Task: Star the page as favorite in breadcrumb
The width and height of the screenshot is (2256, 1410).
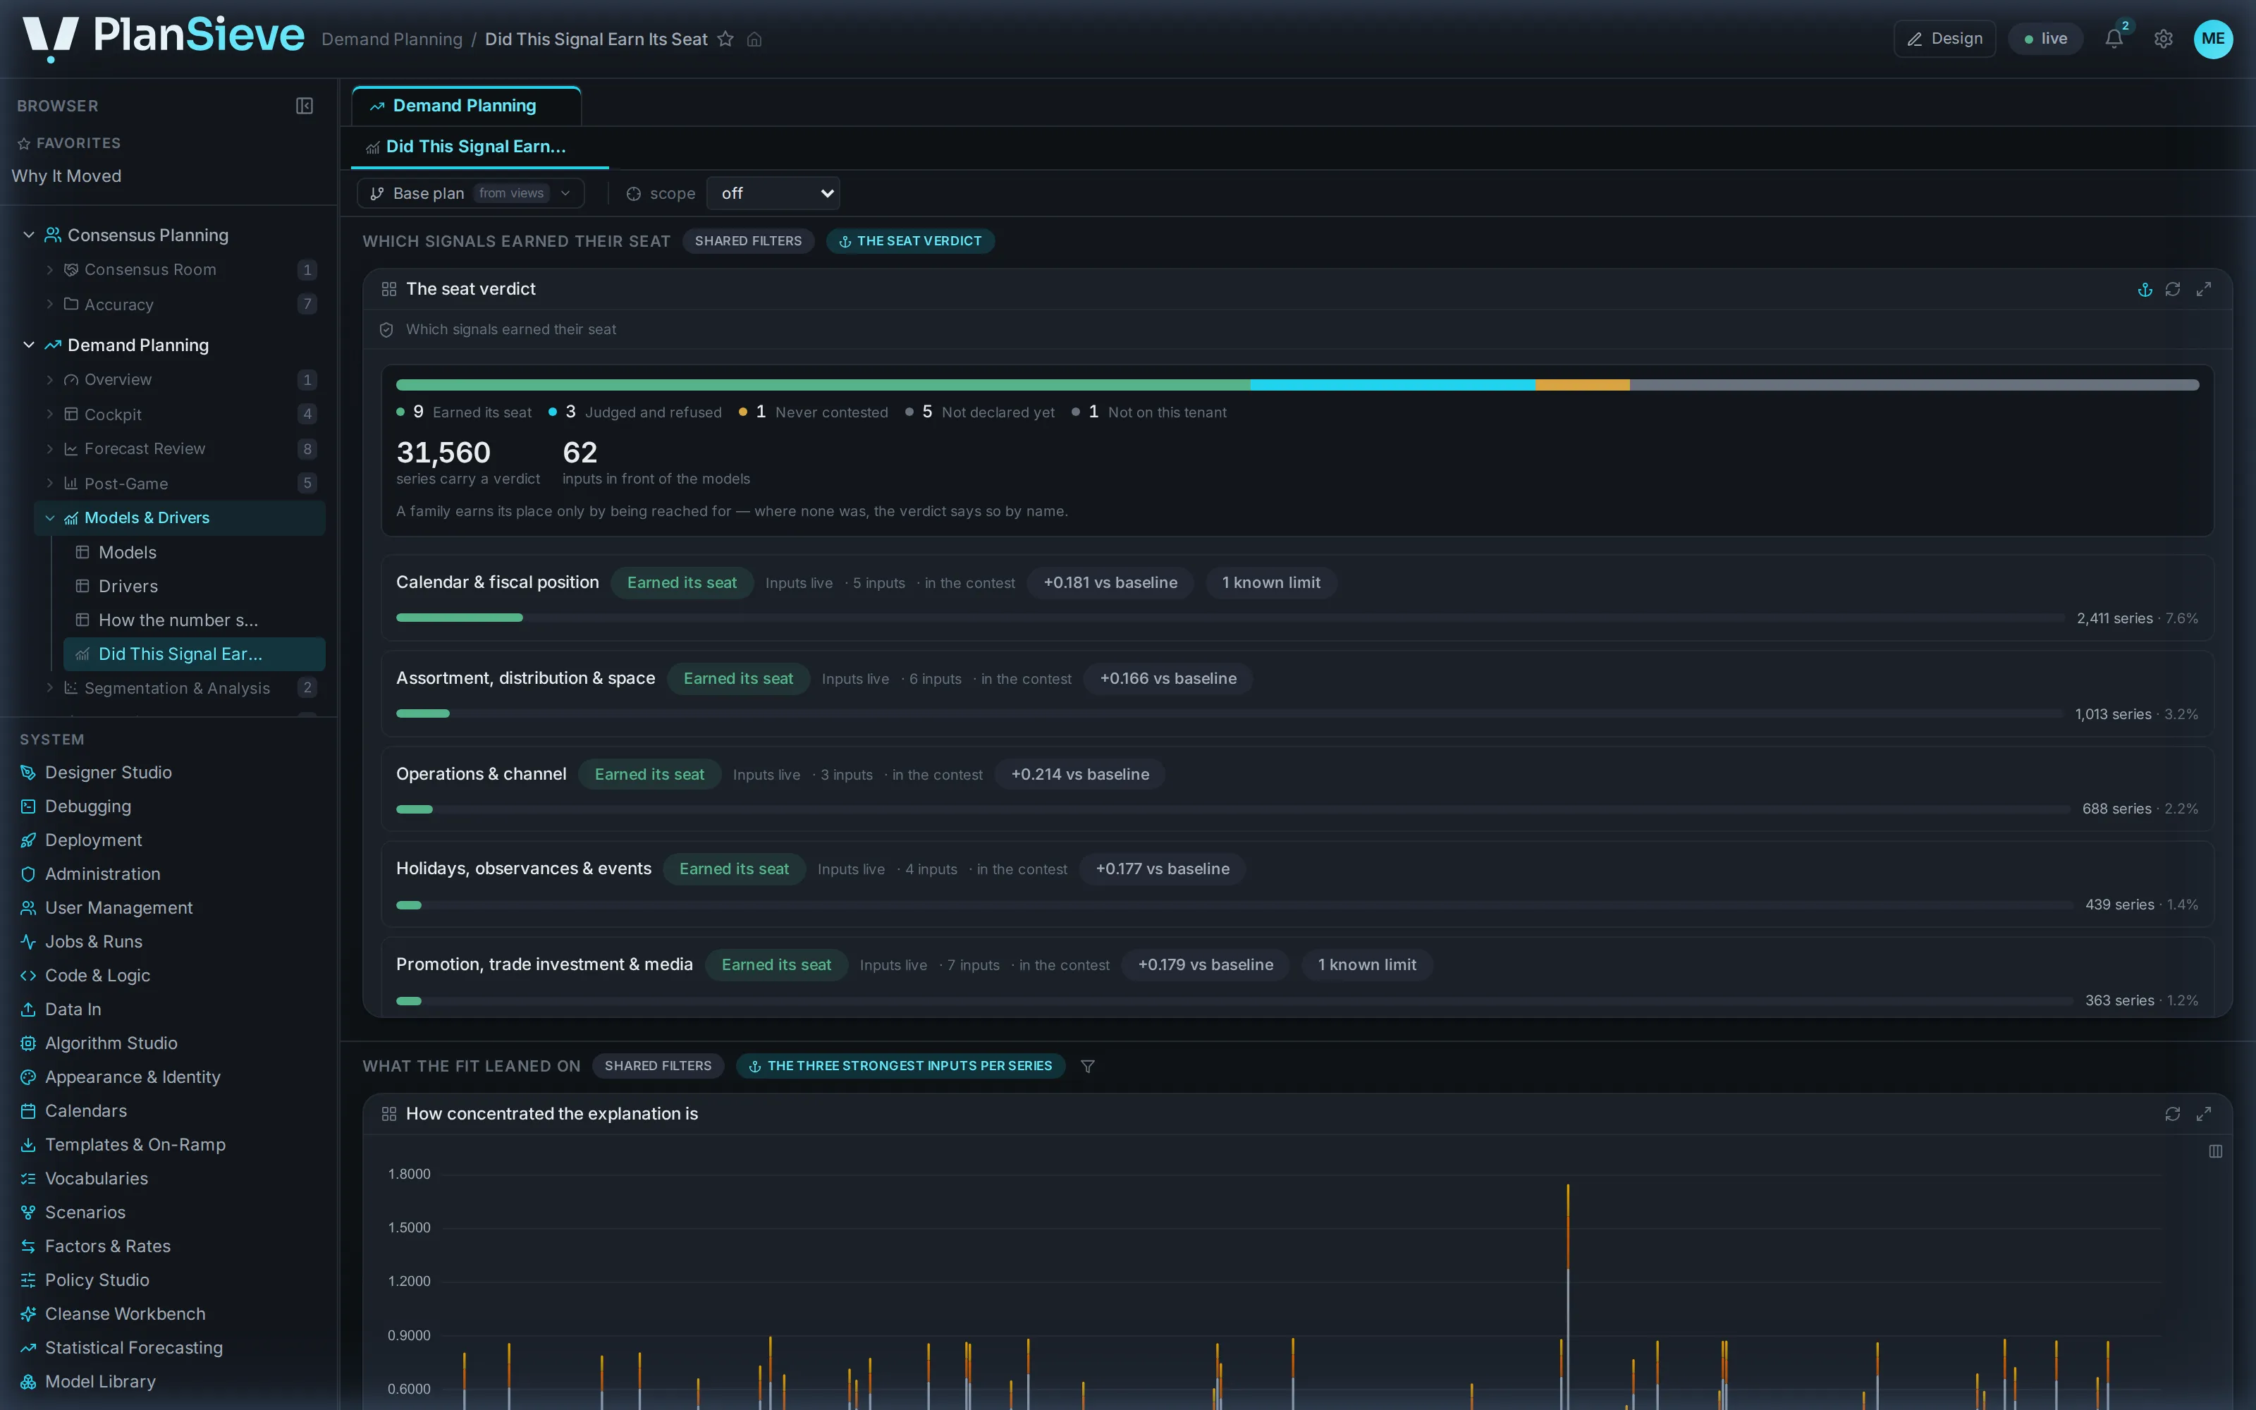Action: click(725, 39)
